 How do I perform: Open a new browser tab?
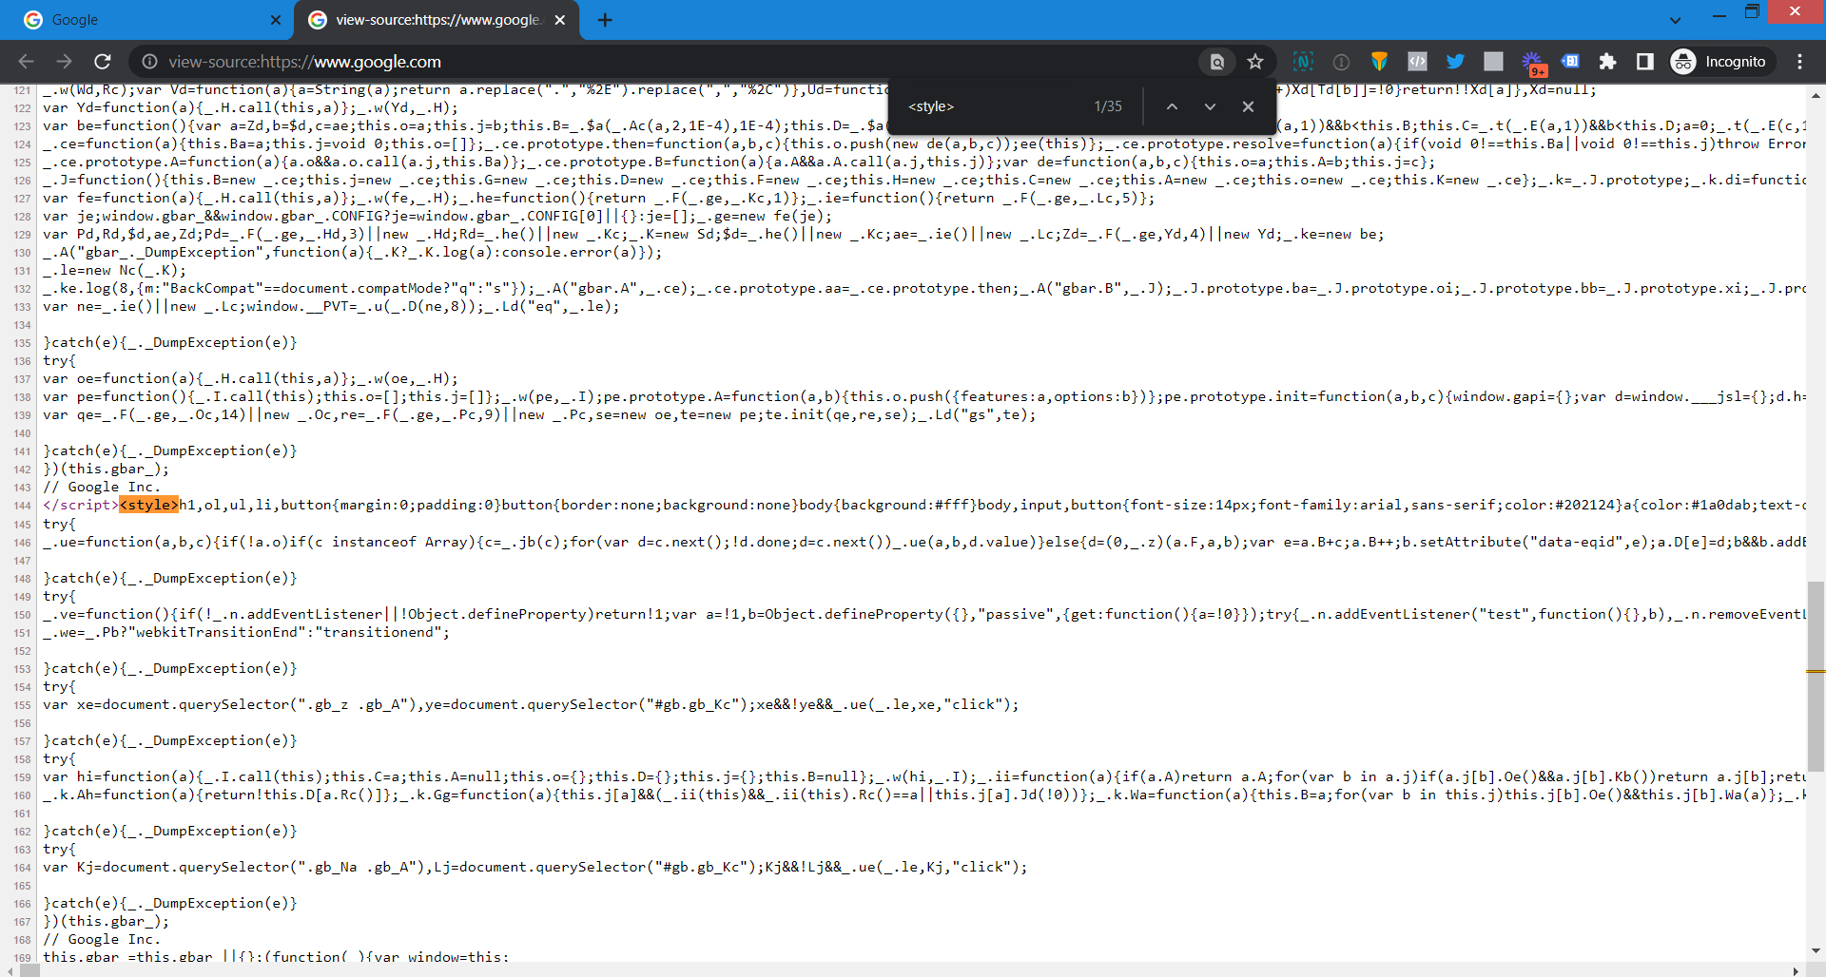point(605,20)
